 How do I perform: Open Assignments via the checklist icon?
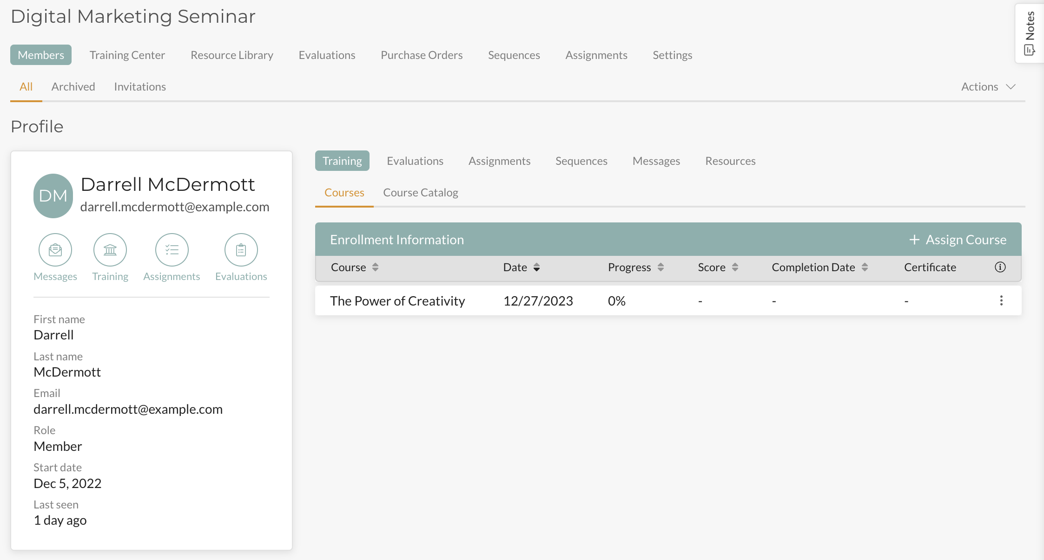[x=172, y=249]
